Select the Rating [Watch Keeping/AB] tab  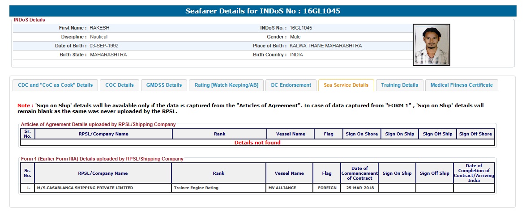(226, 85)
